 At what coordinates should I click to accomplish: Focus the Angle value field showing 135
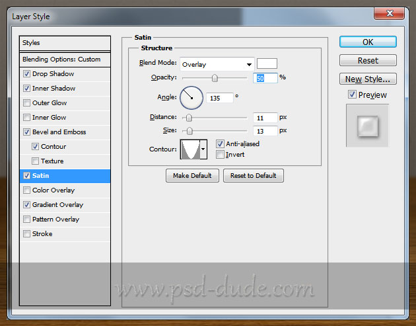pos(220,98)
